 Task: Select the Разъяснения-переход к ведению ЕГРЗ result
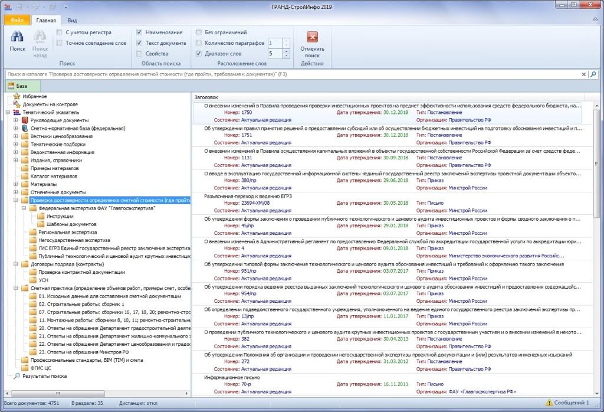[393, 204]
